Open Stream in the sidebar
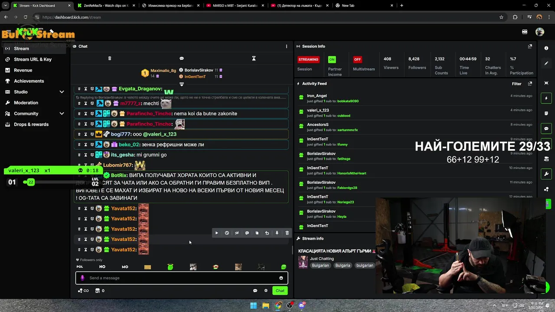The width and height of the screenshot is (555, 312). [x=35, y=49]
